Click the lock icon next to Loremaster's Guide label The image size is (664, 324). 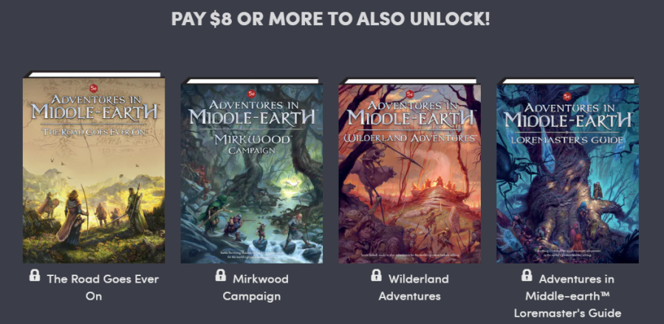[527, 275]
